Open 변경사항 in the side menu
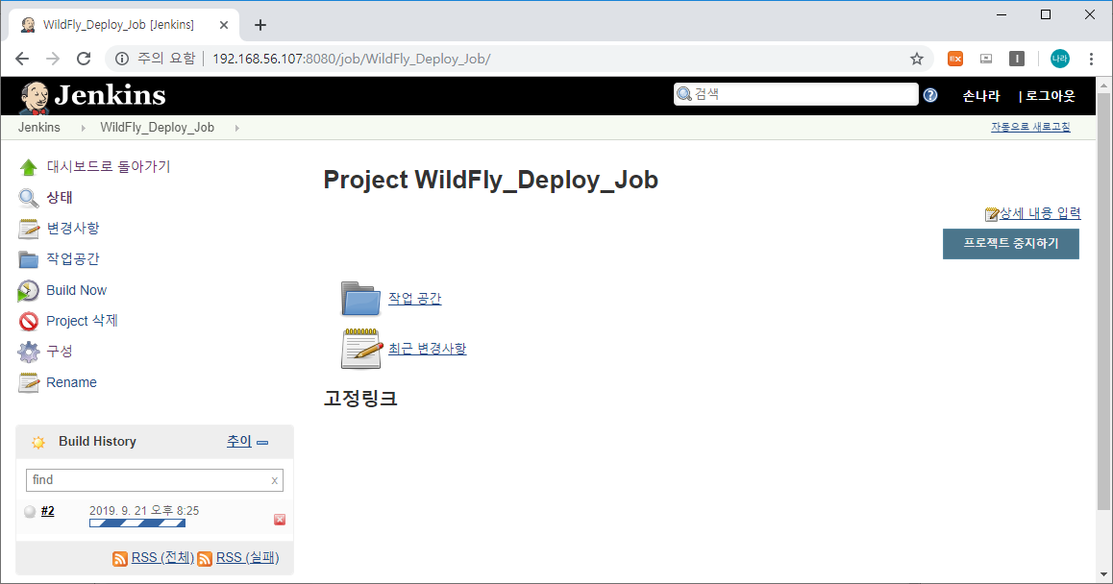Viewport: 1113px width, 584px height. [73, 229]
